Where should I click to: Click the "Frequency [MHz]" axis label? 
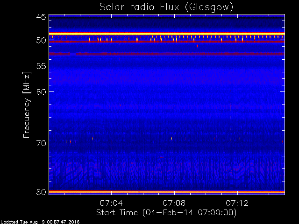[x=27, y=105]
